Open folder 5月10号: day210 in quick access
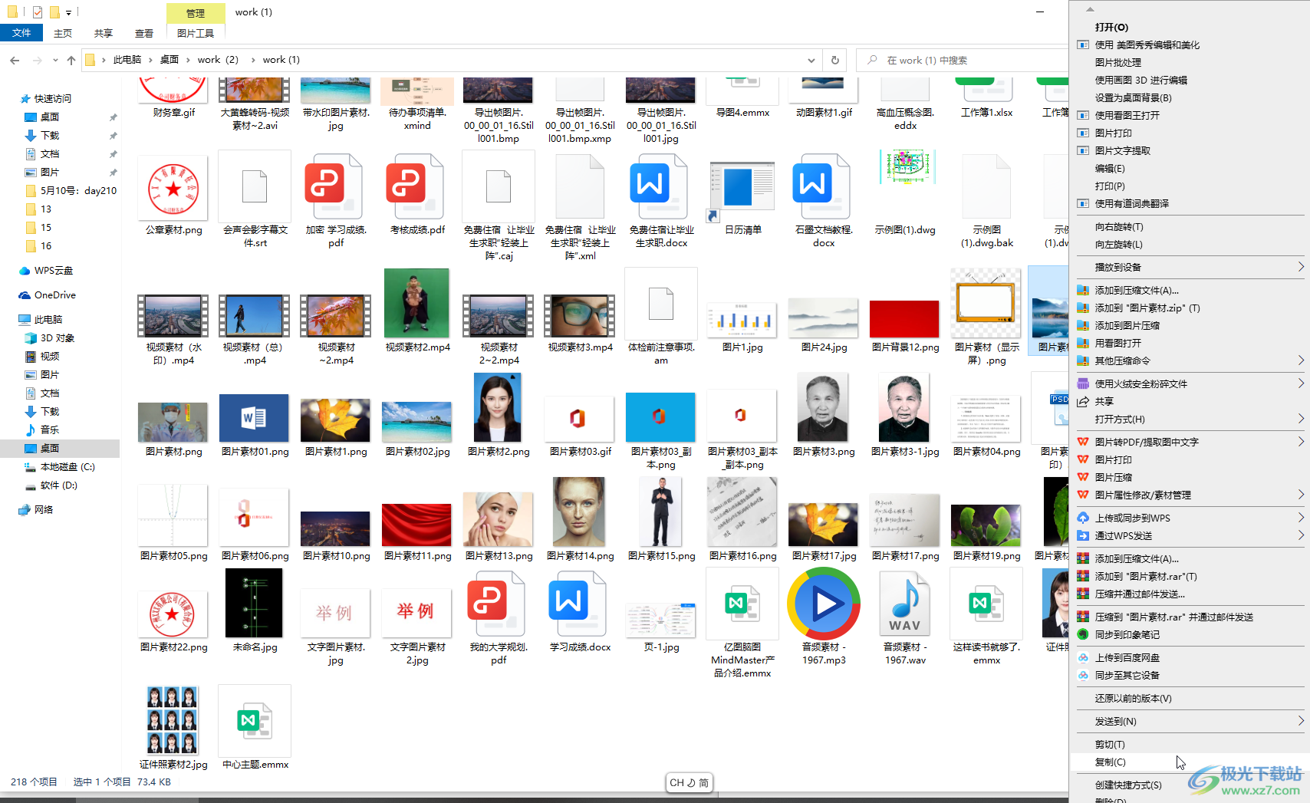This screenshot has height=803, width=1310. [78, 191]
